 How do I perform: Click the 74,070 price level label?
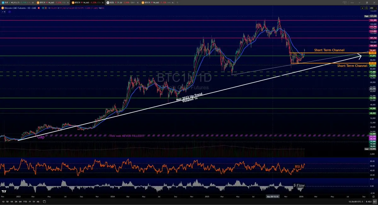pos(373,76)
